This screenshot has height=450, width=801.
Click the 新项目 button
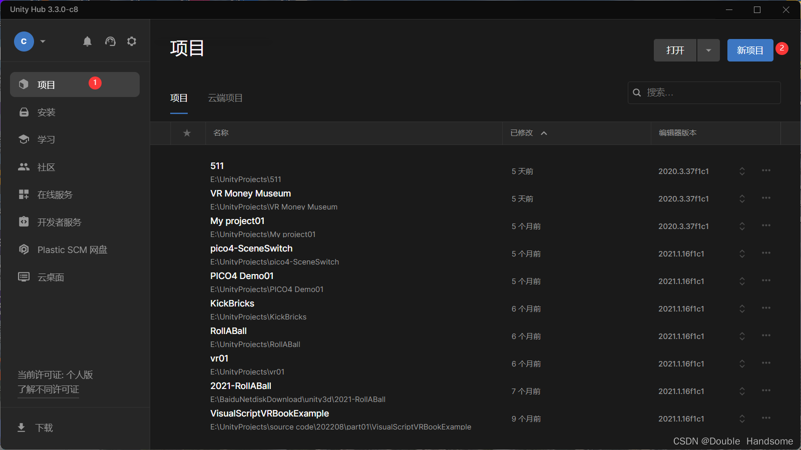[x=749, y=50]
